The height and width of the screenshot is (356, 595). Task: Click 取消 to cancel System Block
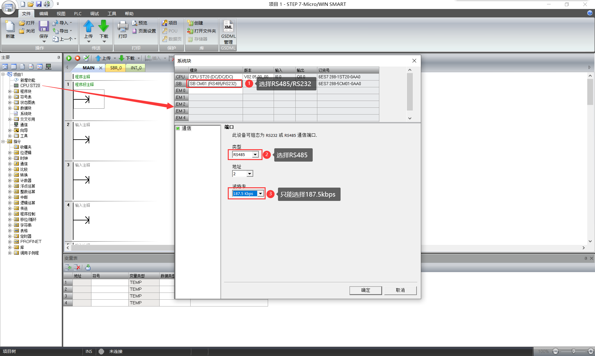tap(400, 290)
